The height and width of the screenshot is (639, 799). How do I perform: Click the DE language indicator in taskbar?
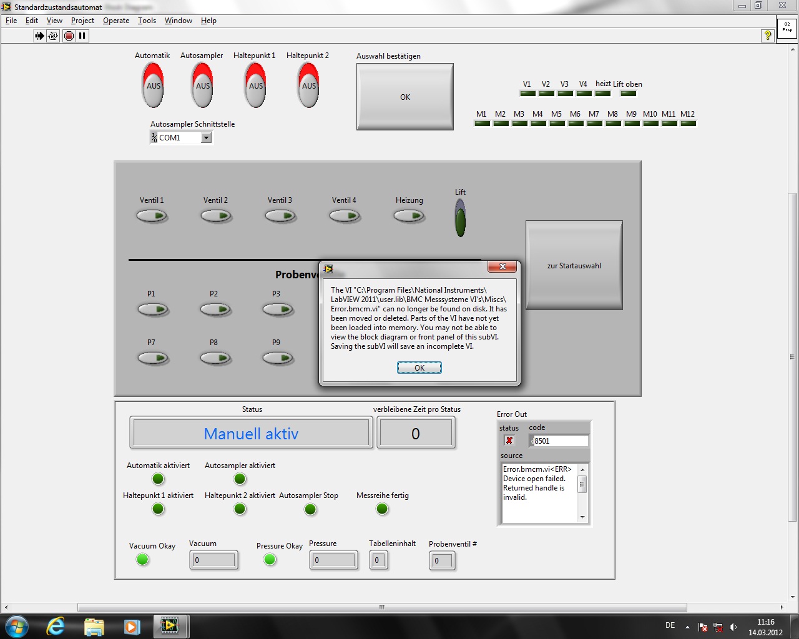click(x=670, y=625)
